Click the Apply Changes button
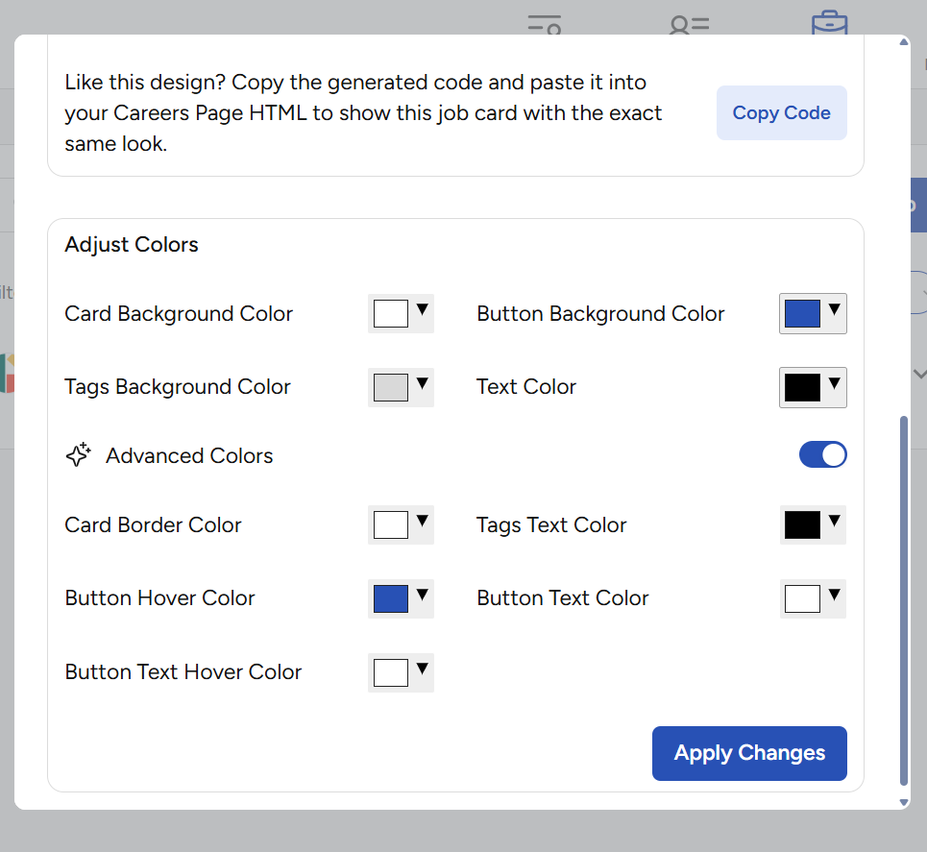This screenshot has width=927, height=852. [x=749, y=753]
